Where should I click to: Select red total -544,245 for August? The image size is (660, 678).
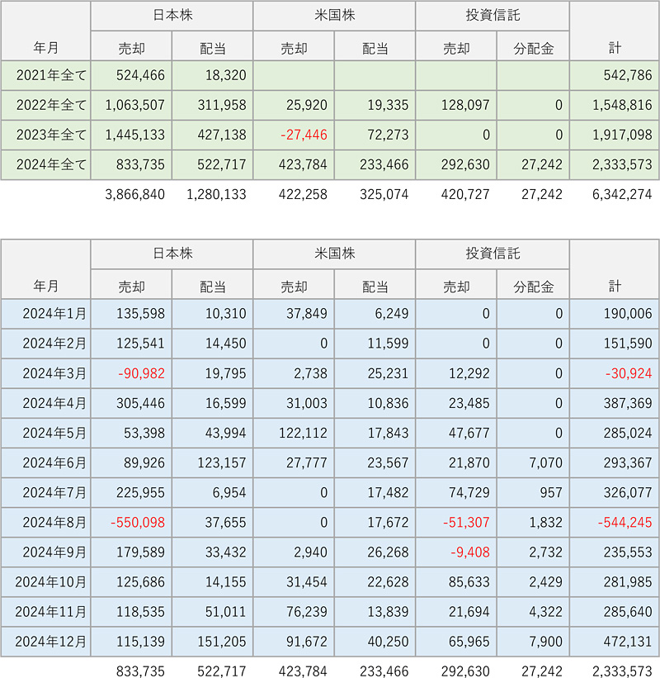point(625,523)
